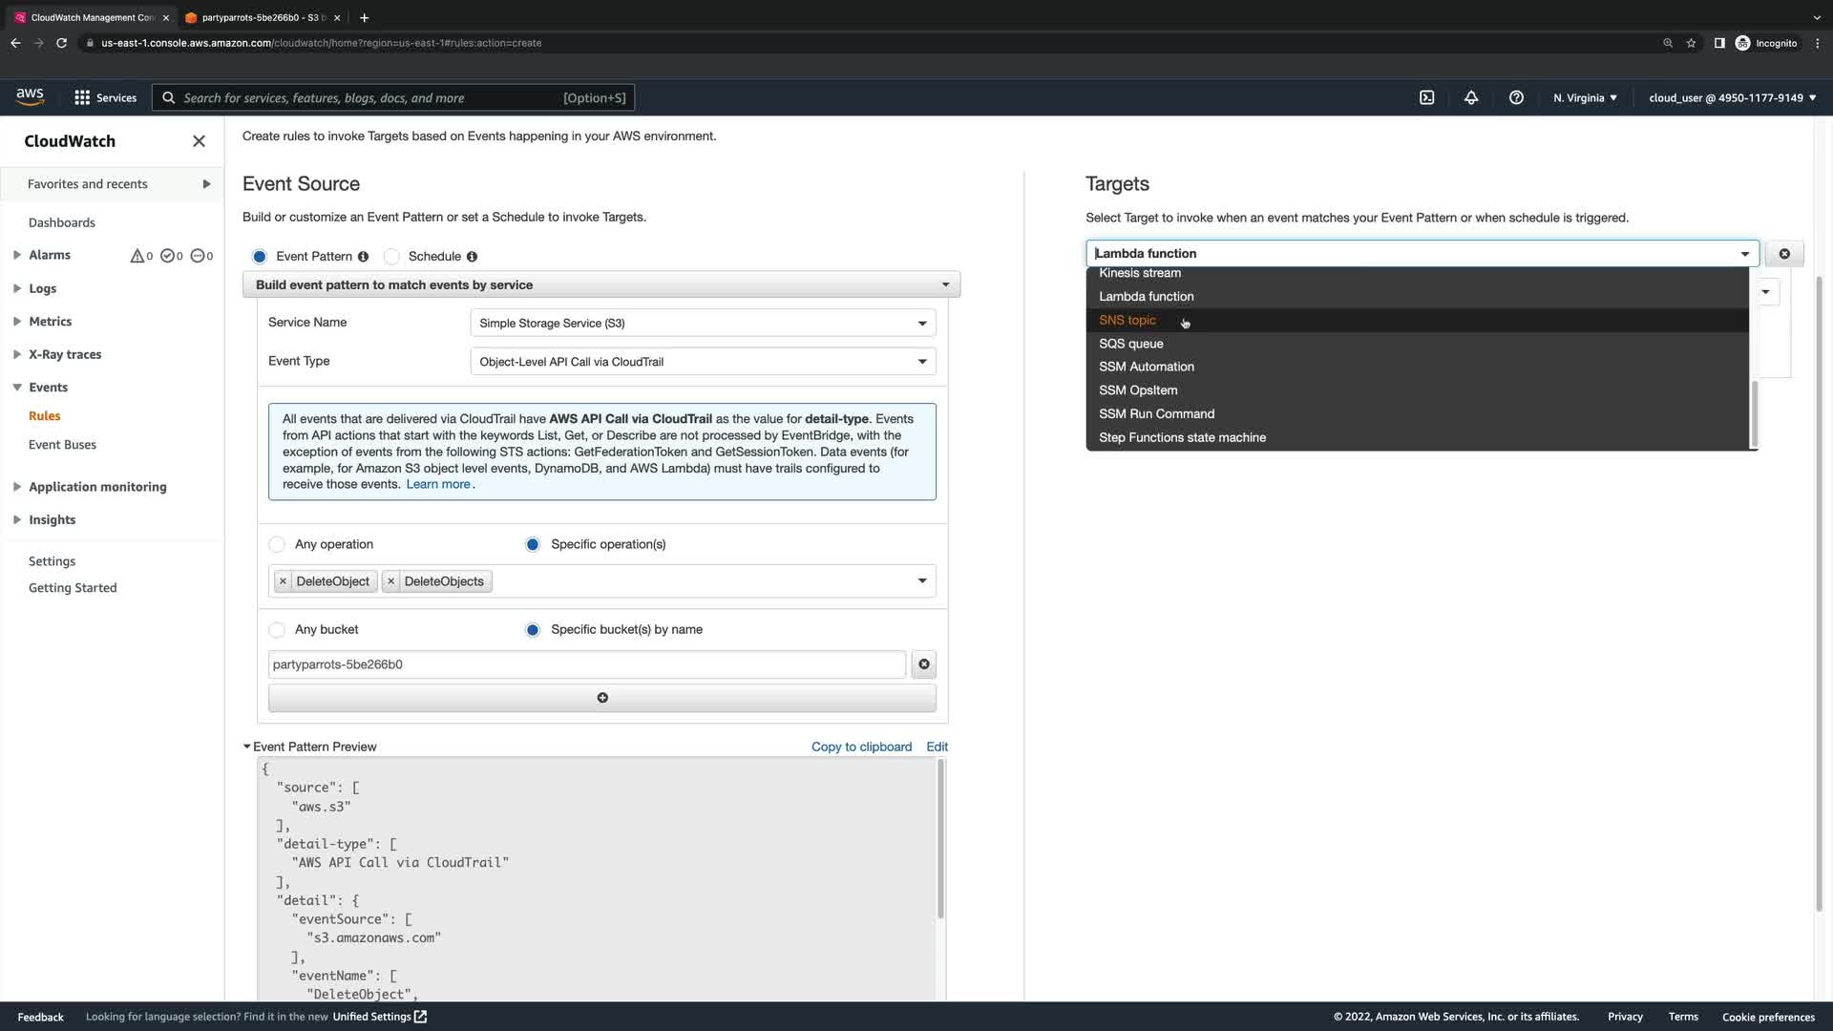Close the CloudWatch sidebar panel
The height and width of the screenshot is (1031, 1833).
click(199, 141)
